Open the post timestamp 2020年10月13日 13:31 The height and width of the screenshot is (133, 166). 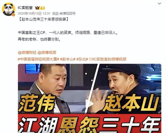(34, 14)
